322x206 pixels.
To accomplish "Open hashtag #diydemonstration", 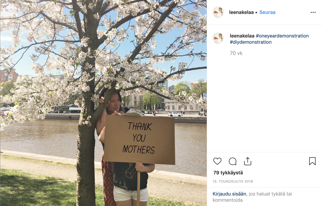I will (x=251, y=42).
